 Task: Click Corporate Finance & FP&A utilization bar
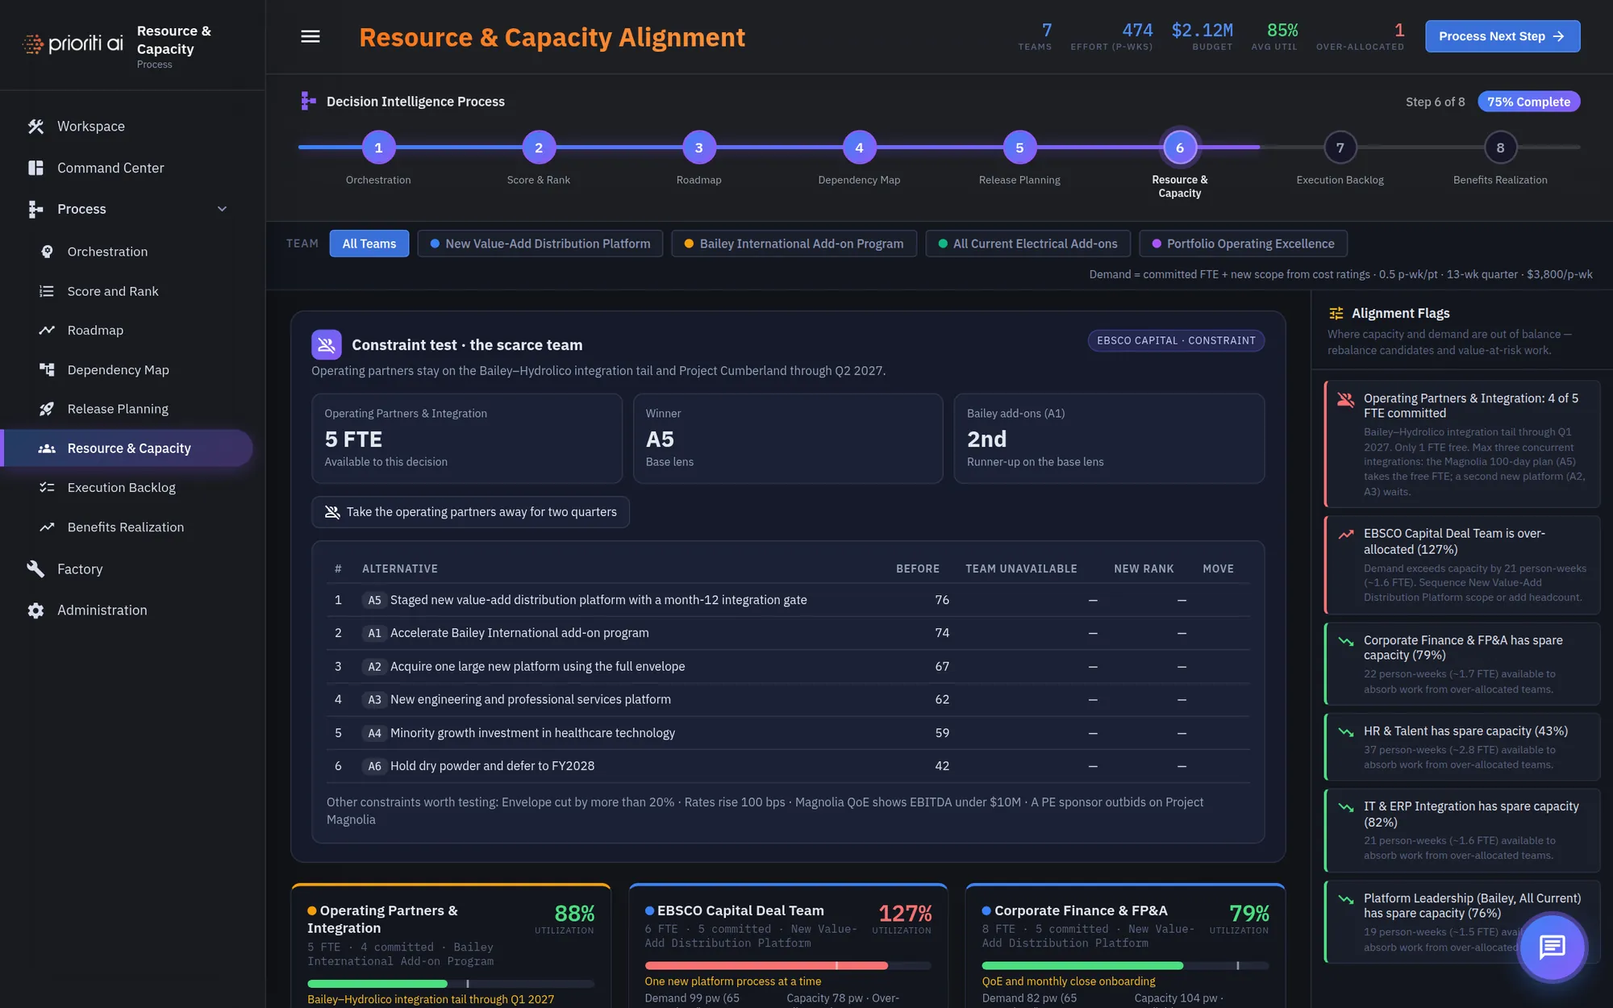click(1125, 965)
